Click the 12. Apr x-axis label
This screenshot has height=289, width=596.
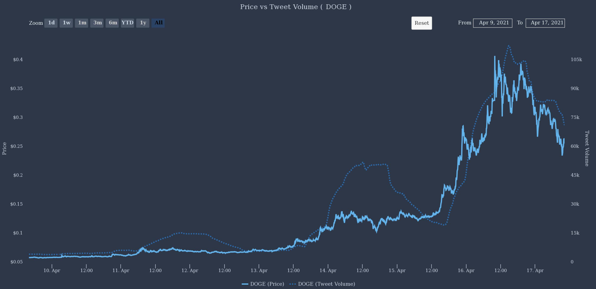pos(190,270)
